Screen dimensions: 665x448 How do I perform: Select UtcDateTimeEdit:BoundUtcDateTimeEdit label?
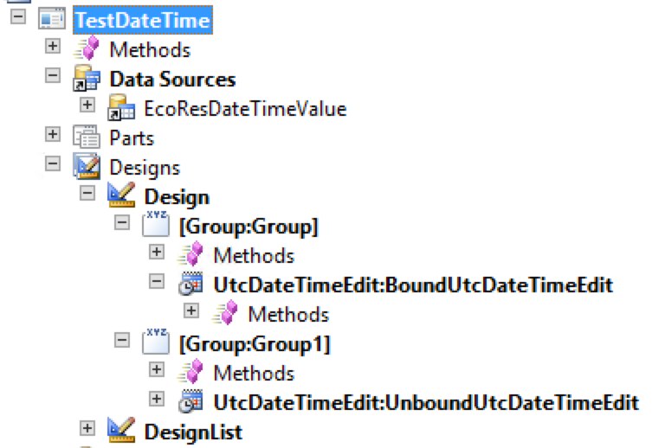coord(414,285)
